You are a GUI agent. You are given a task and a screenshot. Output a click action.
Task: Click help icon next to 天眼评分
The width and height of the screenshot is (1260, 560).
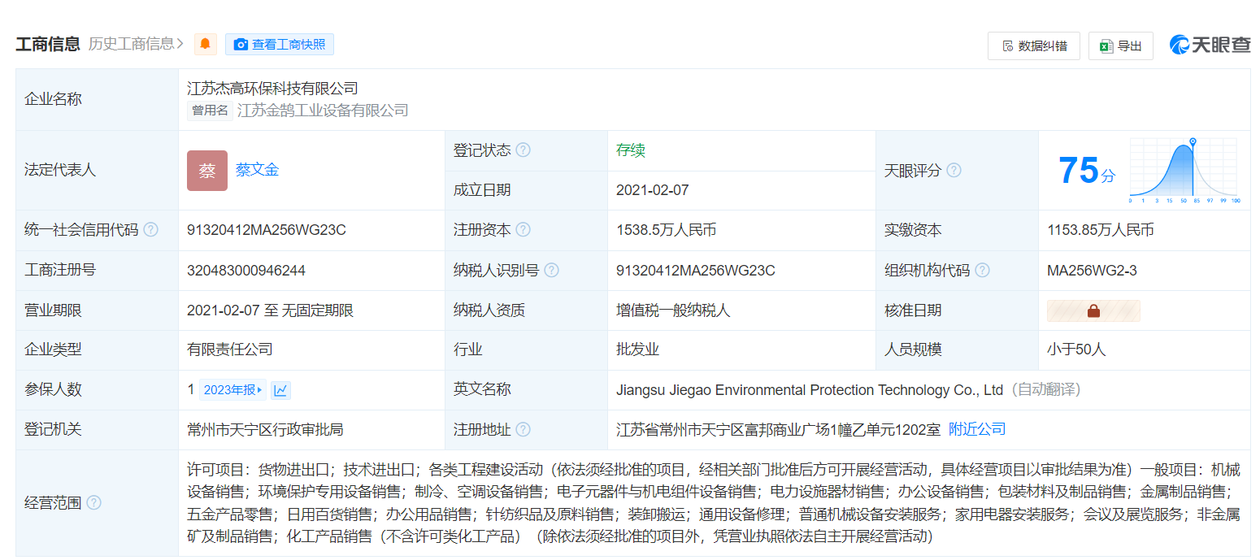tap(954, 171)
